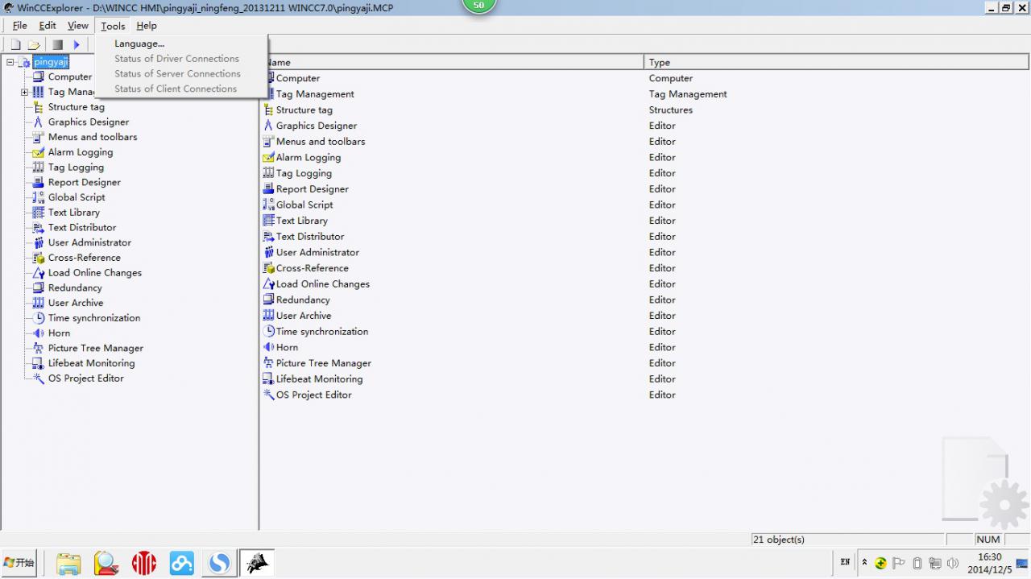The height and width of the screenshot is (579, 1031).
Task: Select Tag Logging in left tree
Action: pyautogui.click(x=76, y=167)
